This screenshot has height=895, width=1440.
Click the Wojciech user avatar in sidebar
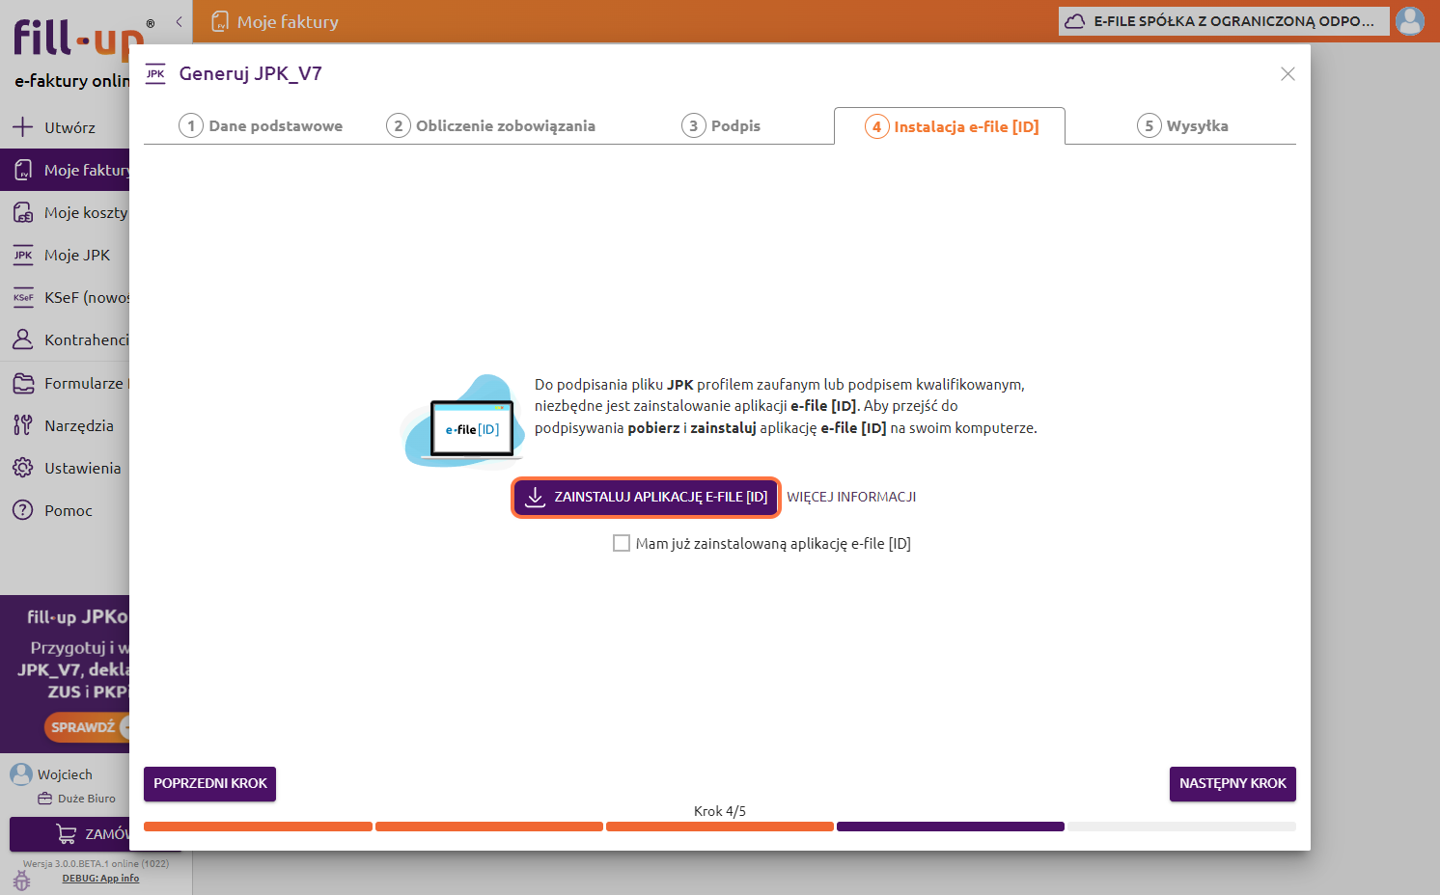[21, 773]
